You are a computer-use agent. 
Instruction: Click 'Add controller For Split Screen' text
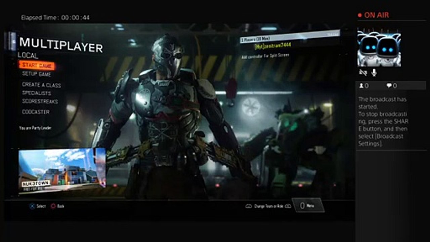(x=265, y=56)
